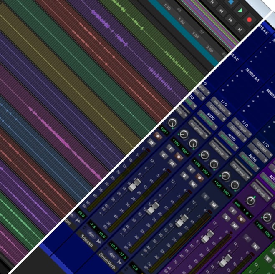Toggle input monitoring on purple pan 0 strip
Screen dimensions: 275x274
coord(232,211)
